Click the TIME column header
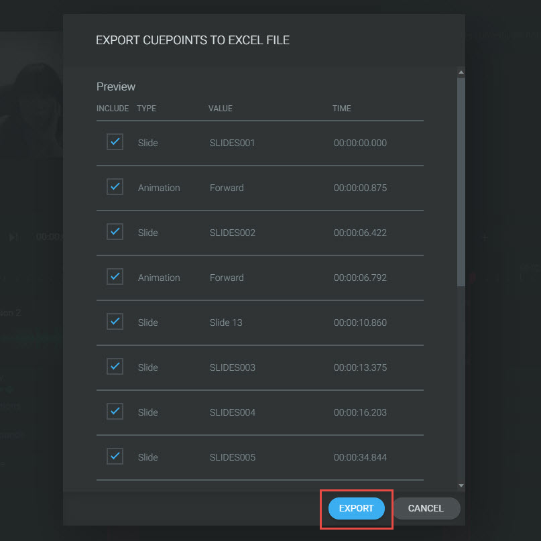This screenshot has height=541, width=541. [x=342, y=109]
